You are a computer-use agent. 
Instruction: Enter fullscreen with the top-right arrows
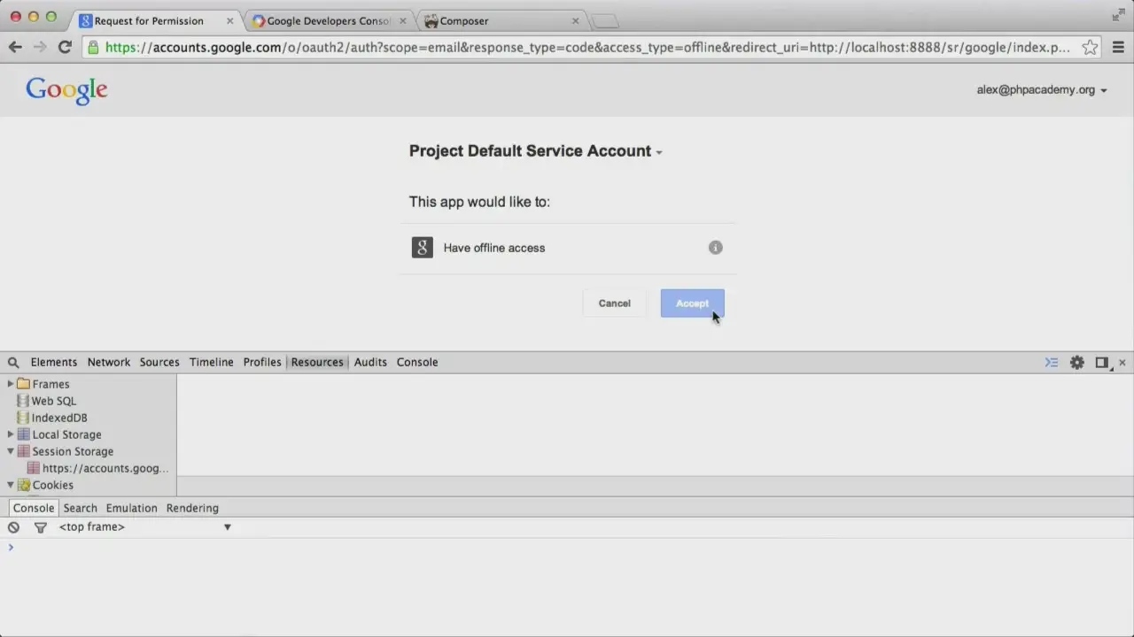1118,15
